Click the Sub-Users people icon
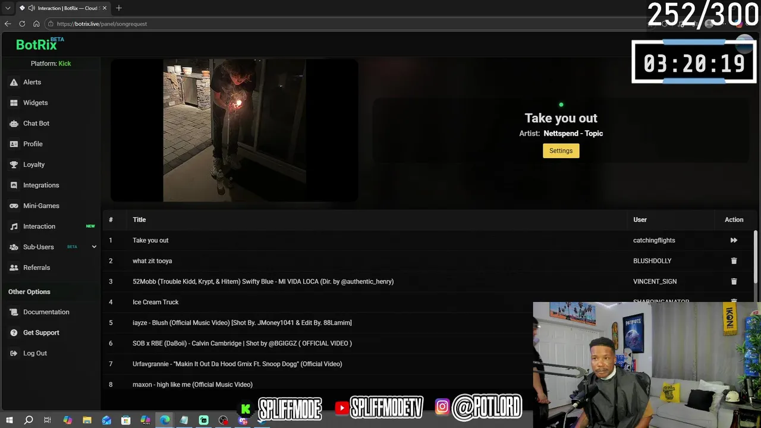This screenshot has width=761, height=428. (14, 247)
